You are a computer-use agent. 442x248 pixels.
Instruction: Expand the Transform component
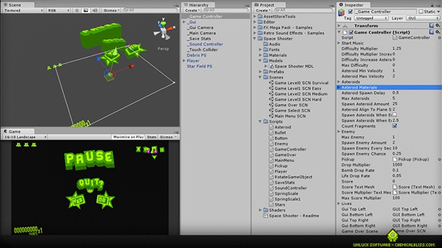point(339,26)
